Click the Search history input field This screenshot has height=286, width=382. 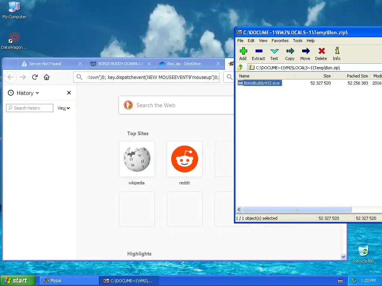coord(29,108)
